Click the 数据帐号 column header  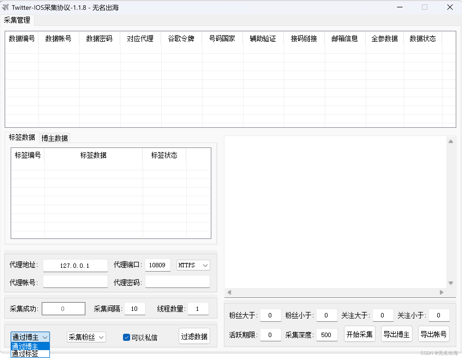(59, 39)
